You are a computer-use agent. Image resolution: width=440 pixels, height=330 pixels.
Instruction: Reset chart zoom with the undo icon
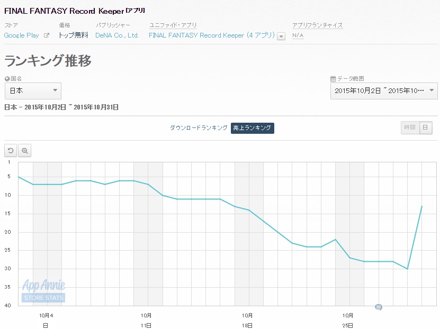(11, 151)
